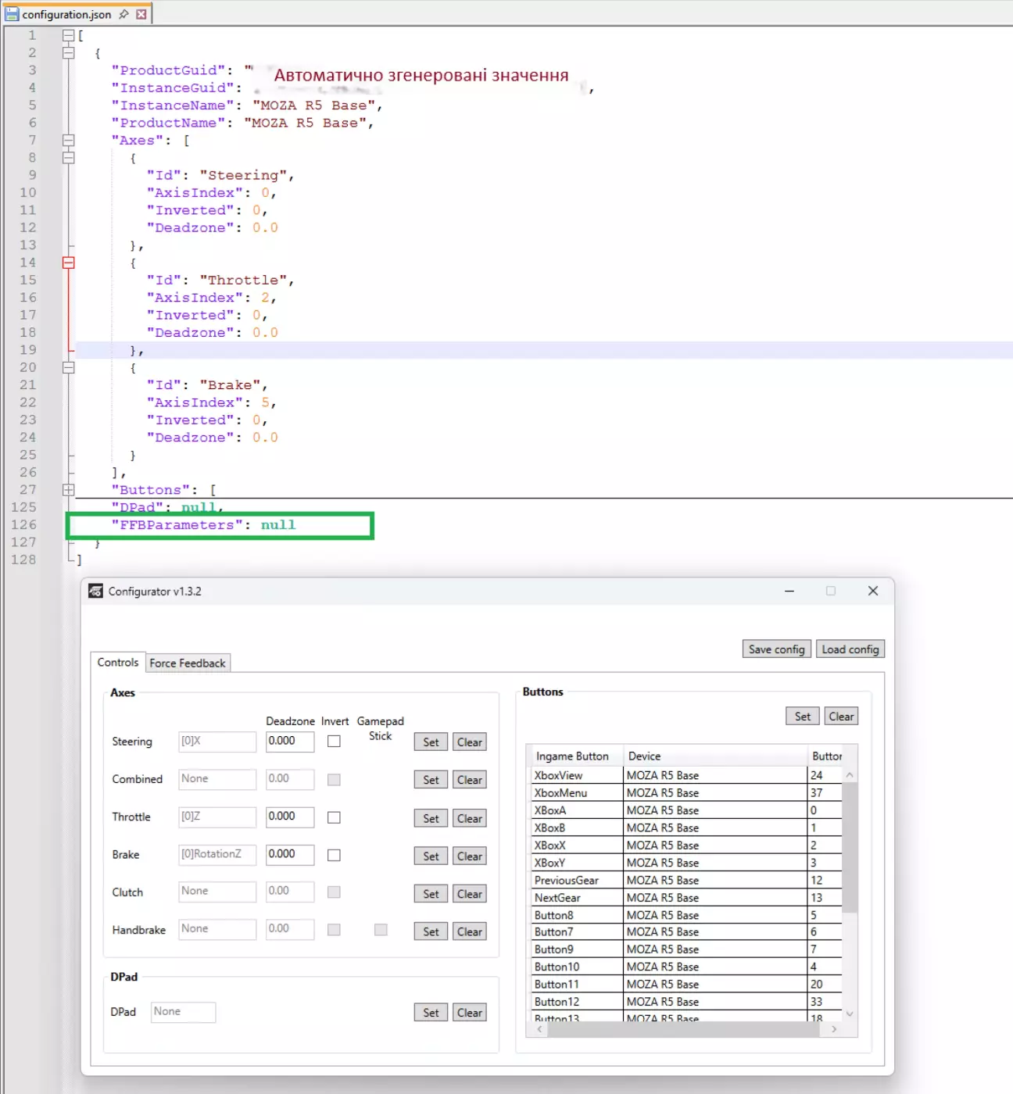Click the Ingame Button column header

(576, 756)
